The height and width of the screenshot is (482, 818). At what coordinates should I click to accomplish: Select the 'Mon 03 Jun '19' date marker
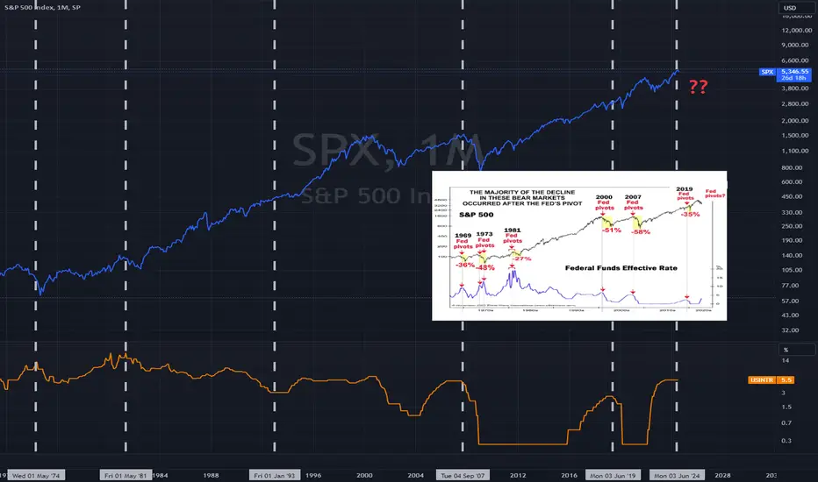coord(613,475)
